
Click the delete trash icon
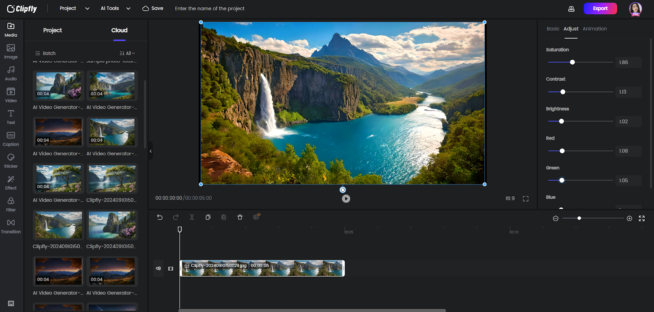[x=240, y=217]
